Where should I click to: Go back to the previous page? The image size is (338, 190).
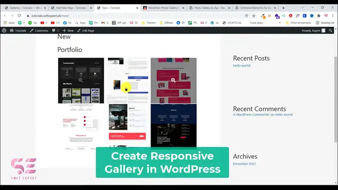(5, 16)
